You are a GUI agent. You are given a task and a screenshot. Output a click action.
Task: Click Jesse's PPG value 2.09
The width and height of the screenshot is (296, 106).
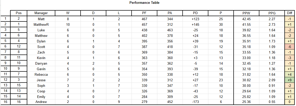pos(272,80)
